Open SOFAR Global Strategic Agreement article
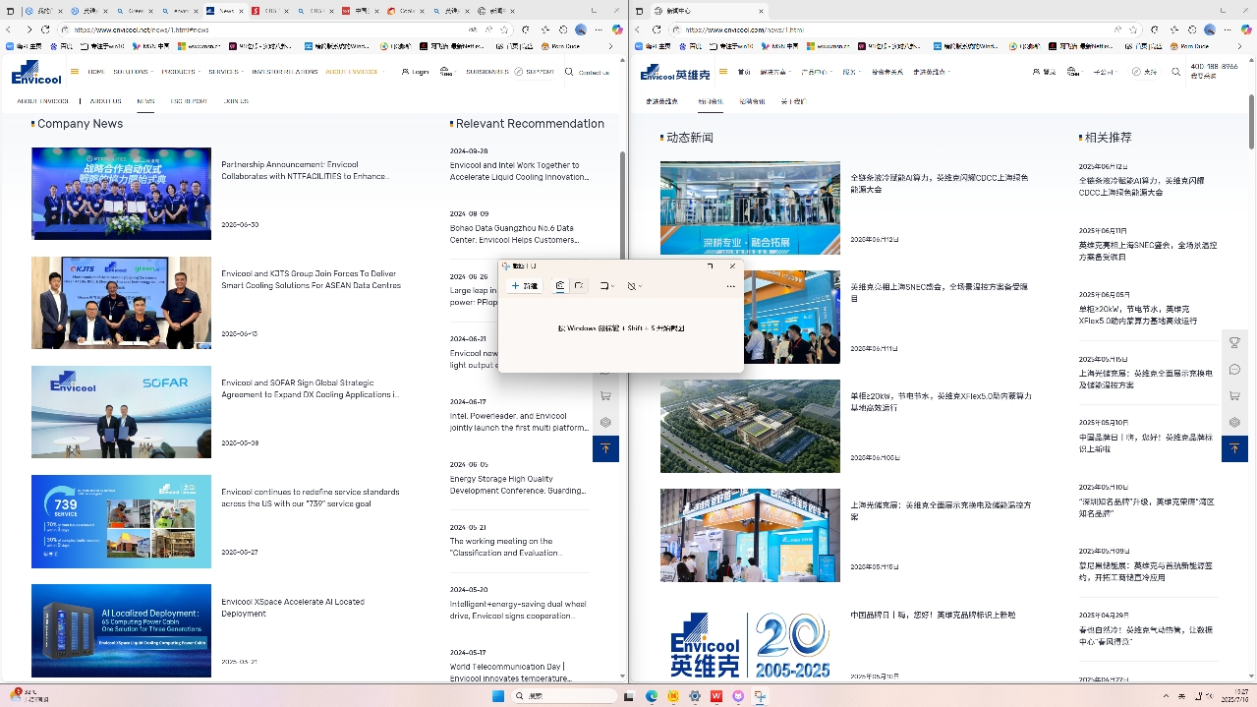 311,388
